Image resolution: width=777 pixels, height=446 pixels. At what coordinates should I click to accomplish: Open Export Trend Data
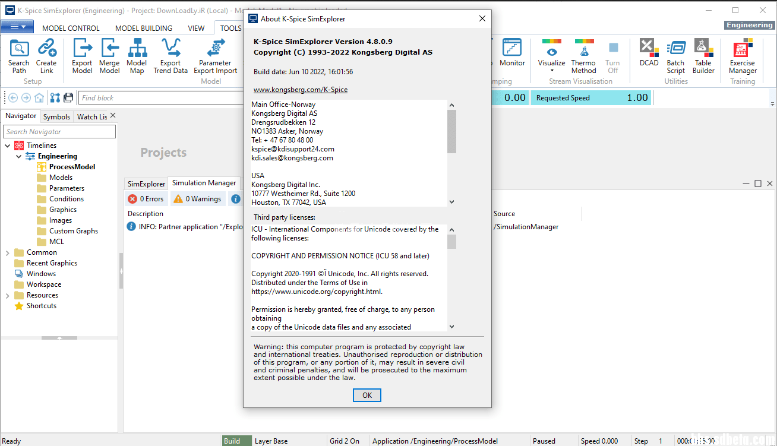click(170, 56)
